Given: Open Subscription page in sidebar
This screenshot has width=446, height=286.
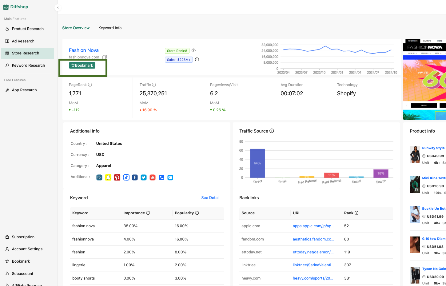Looking at the screenshot, I should tap(28, 237).
